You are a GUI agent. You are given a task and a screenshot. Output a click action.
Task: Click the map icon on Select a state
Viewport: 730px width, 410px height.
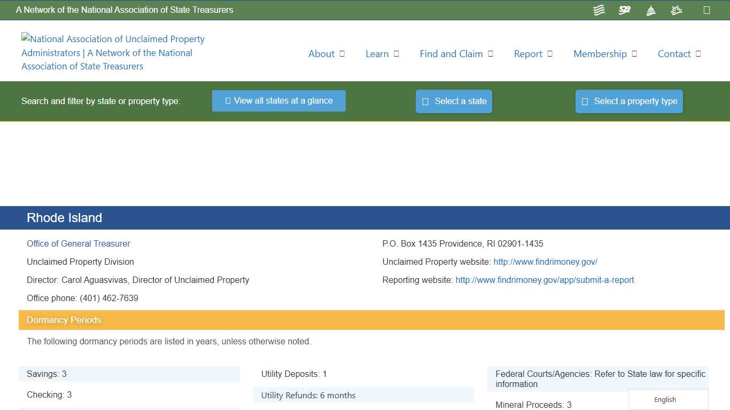click(x=425, y=101)
